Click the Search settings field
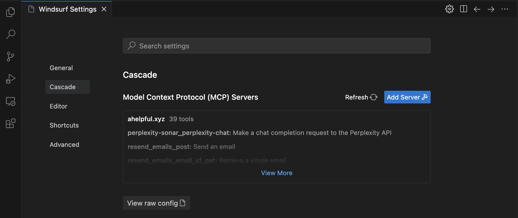This screenshot has width=518, height=218. click(277, 46)
